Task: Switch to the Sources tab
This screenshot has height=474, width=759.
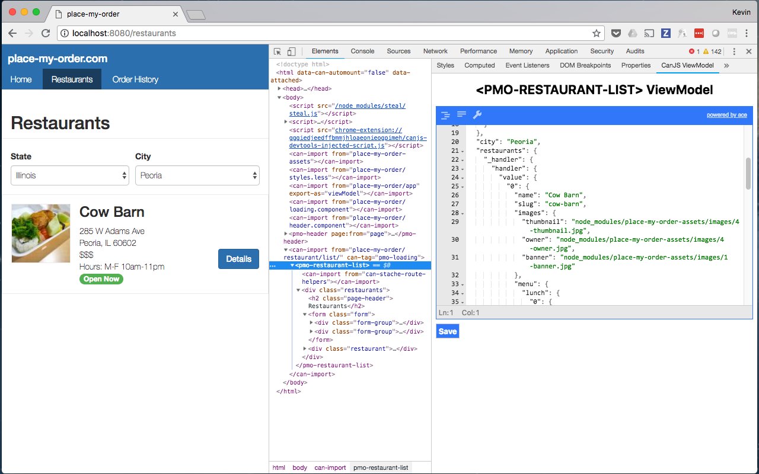Action: tap(398, 52)
